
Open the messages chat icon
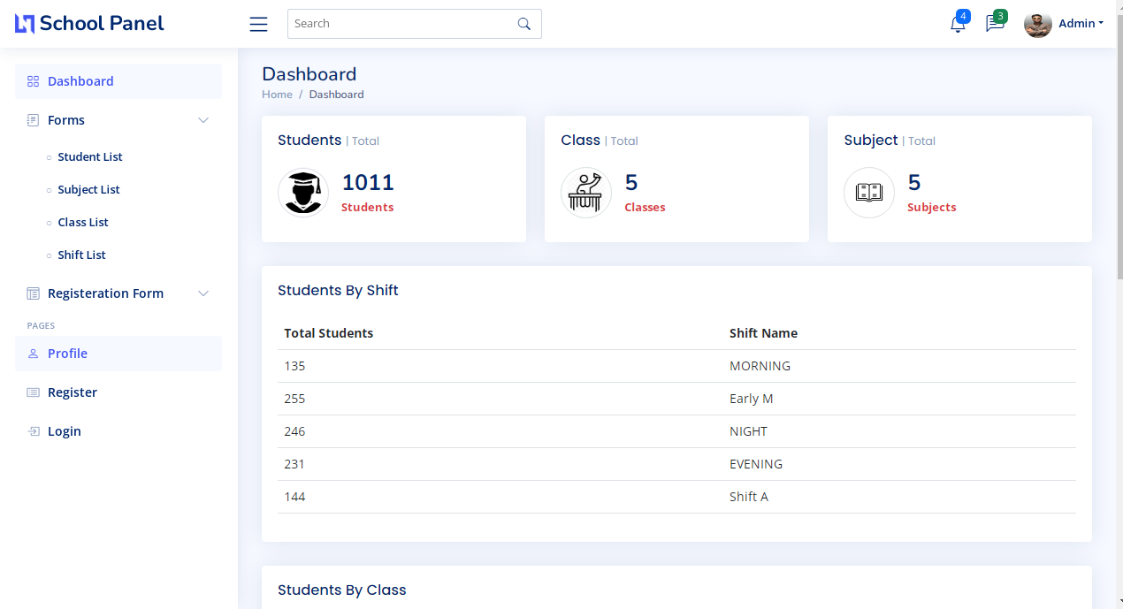pos(995,24)
